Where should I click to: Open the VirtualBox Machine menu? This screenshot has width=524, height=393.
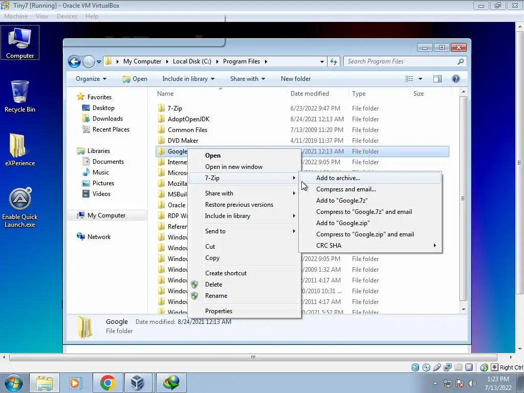[16, 16]
